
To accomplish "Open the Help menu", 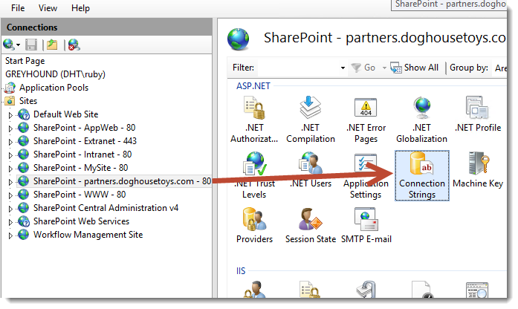I will (x=80, y=8).
